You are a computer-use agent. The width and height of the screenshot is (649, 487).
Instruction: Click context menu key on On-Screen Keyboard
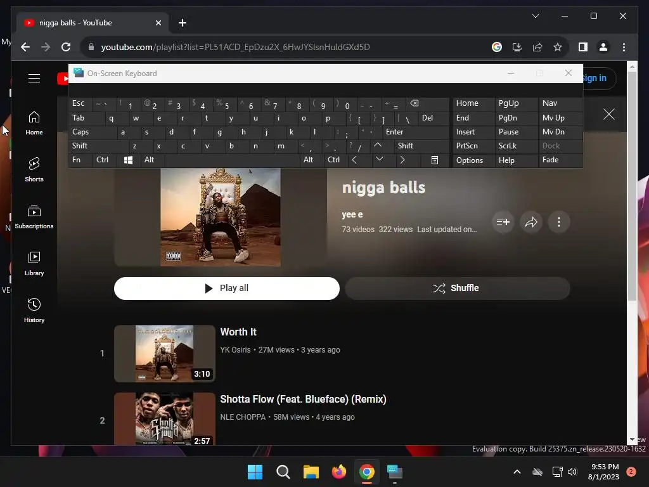(435, 160)
